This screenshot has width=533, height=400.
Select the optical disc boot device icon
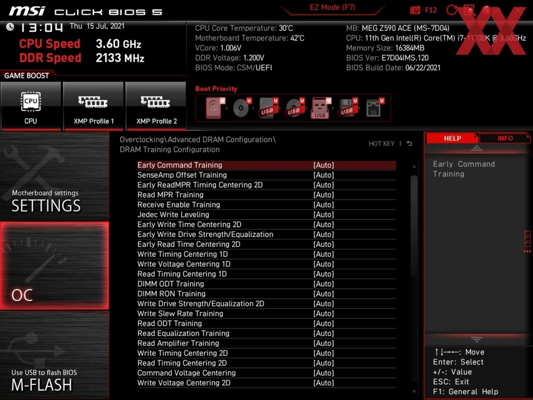click(x=242, y=107)
